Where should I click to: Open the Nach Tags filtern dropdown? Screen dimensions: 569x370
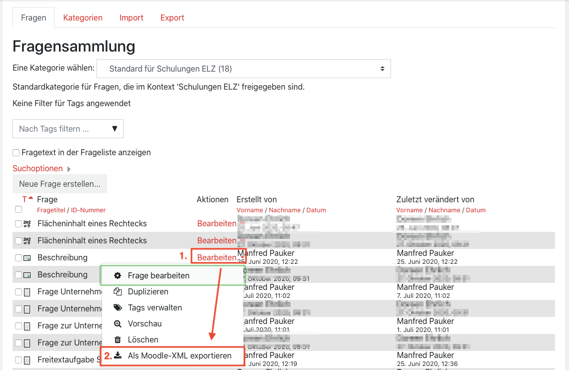68,129
